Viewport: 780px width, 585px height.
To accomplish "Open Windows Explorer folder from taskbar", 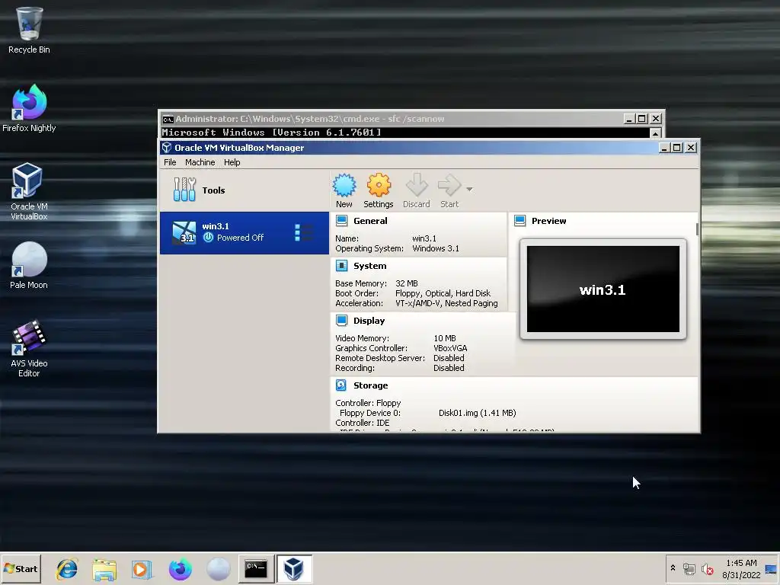I will (x=104, y=569).
